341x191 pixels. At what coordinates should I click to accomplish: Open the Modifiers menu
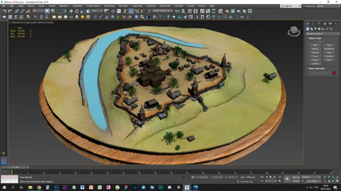tap(64, 6)
